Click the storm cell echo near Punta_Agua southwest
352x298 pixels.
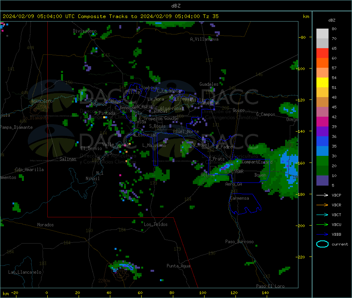(x=125, y=269)
